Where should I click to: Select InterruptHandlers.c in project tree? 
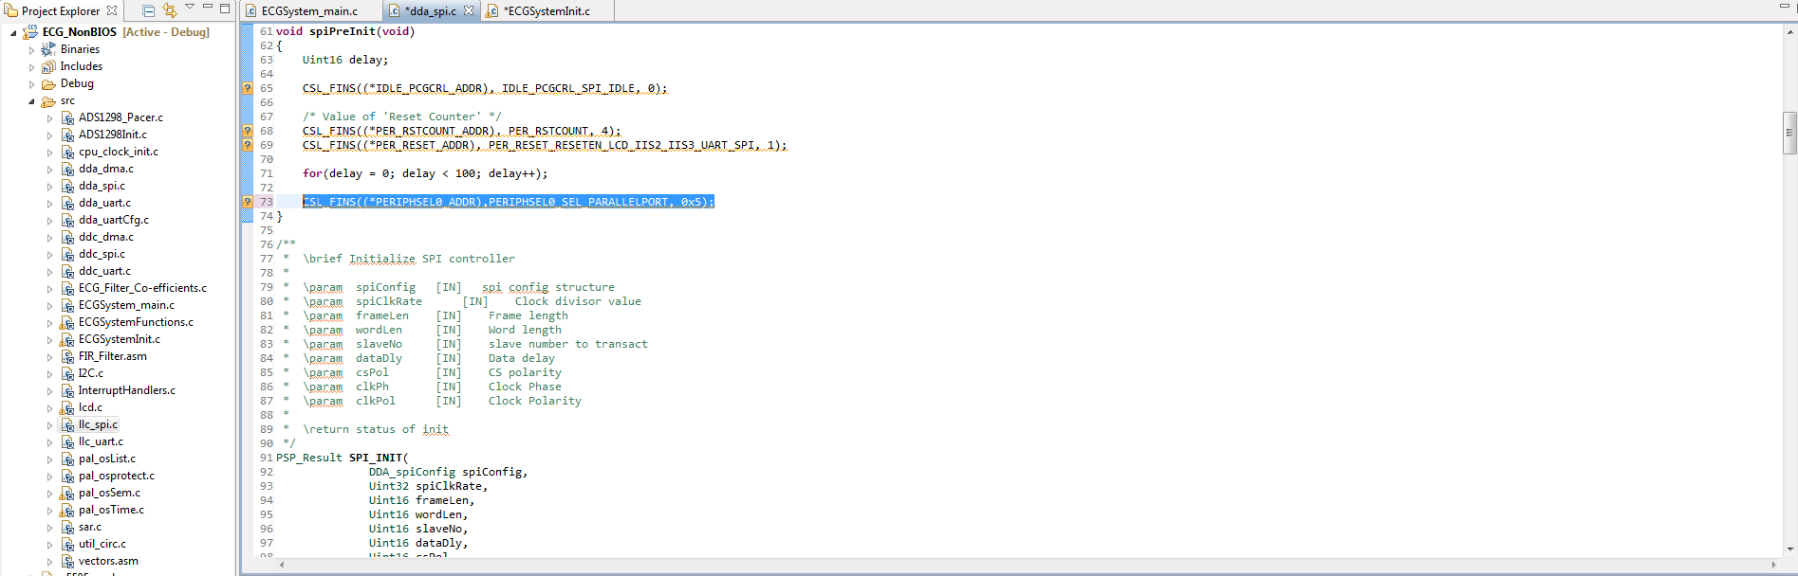tap(127, 390)
